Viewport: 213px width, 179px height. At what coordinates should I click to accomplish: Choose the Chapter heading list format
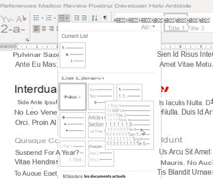coord(101,153)
